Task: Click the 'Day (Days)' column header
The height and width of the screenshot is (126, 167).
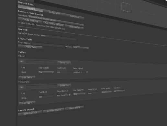Action: 44,68
